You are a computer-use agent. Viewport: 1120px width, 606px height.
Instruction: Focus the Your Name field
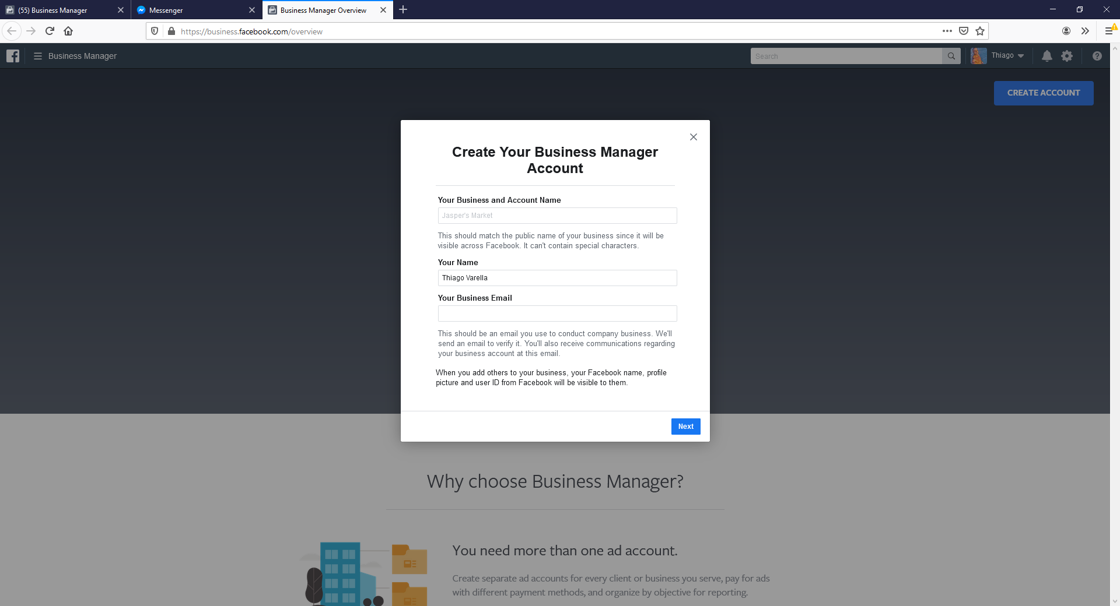point(558,278)
